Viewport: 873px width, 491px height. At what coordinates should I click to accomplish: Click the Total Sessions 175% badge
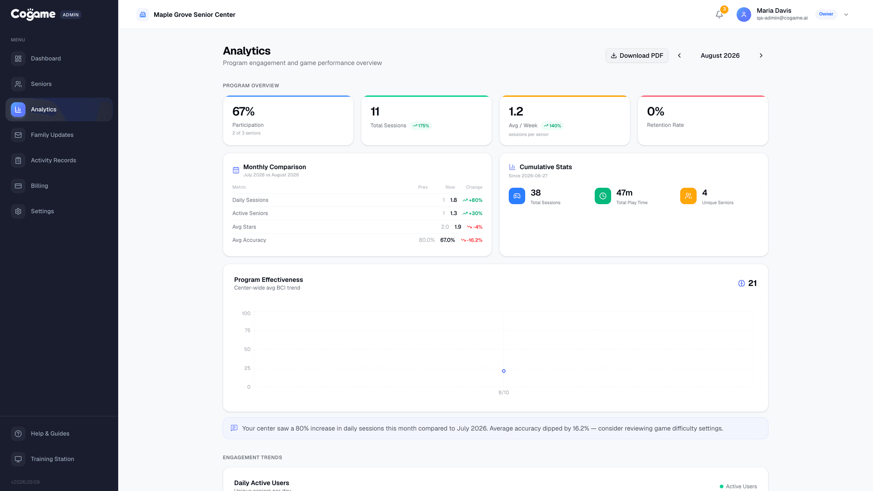tap(421, 126)
